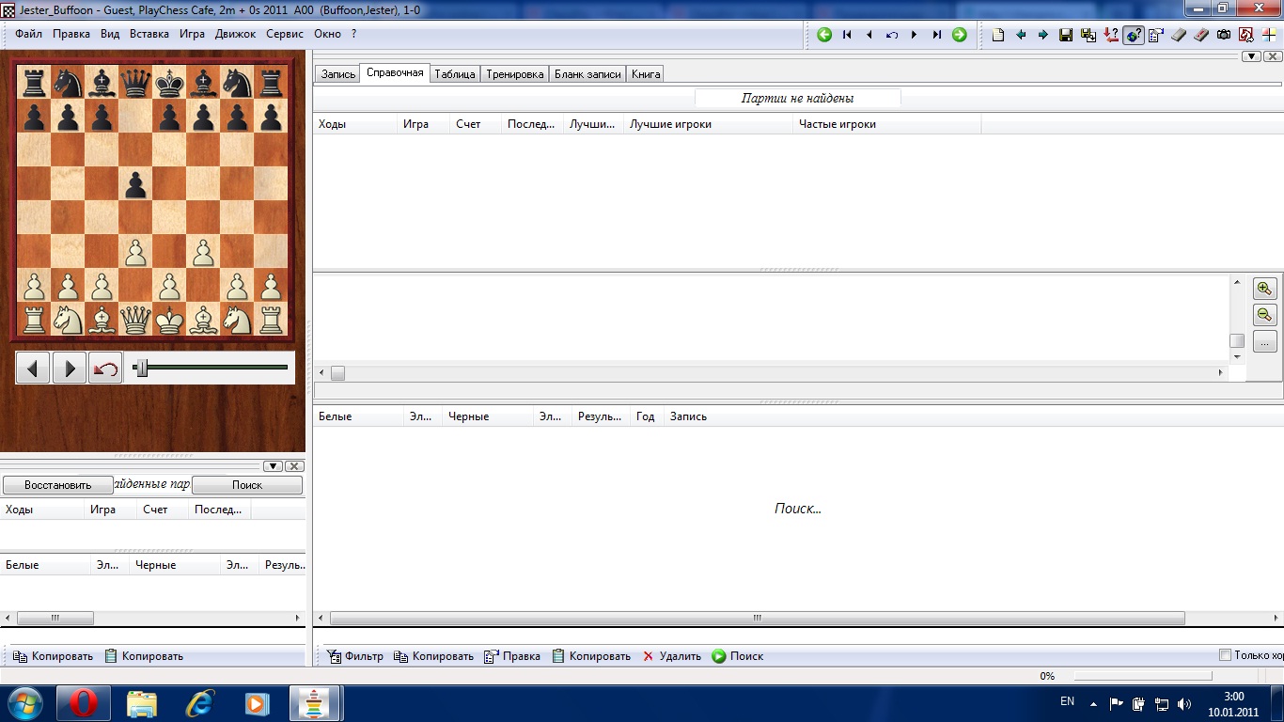Click the zoom-in magnifier icon

(x=1264, y=289)
